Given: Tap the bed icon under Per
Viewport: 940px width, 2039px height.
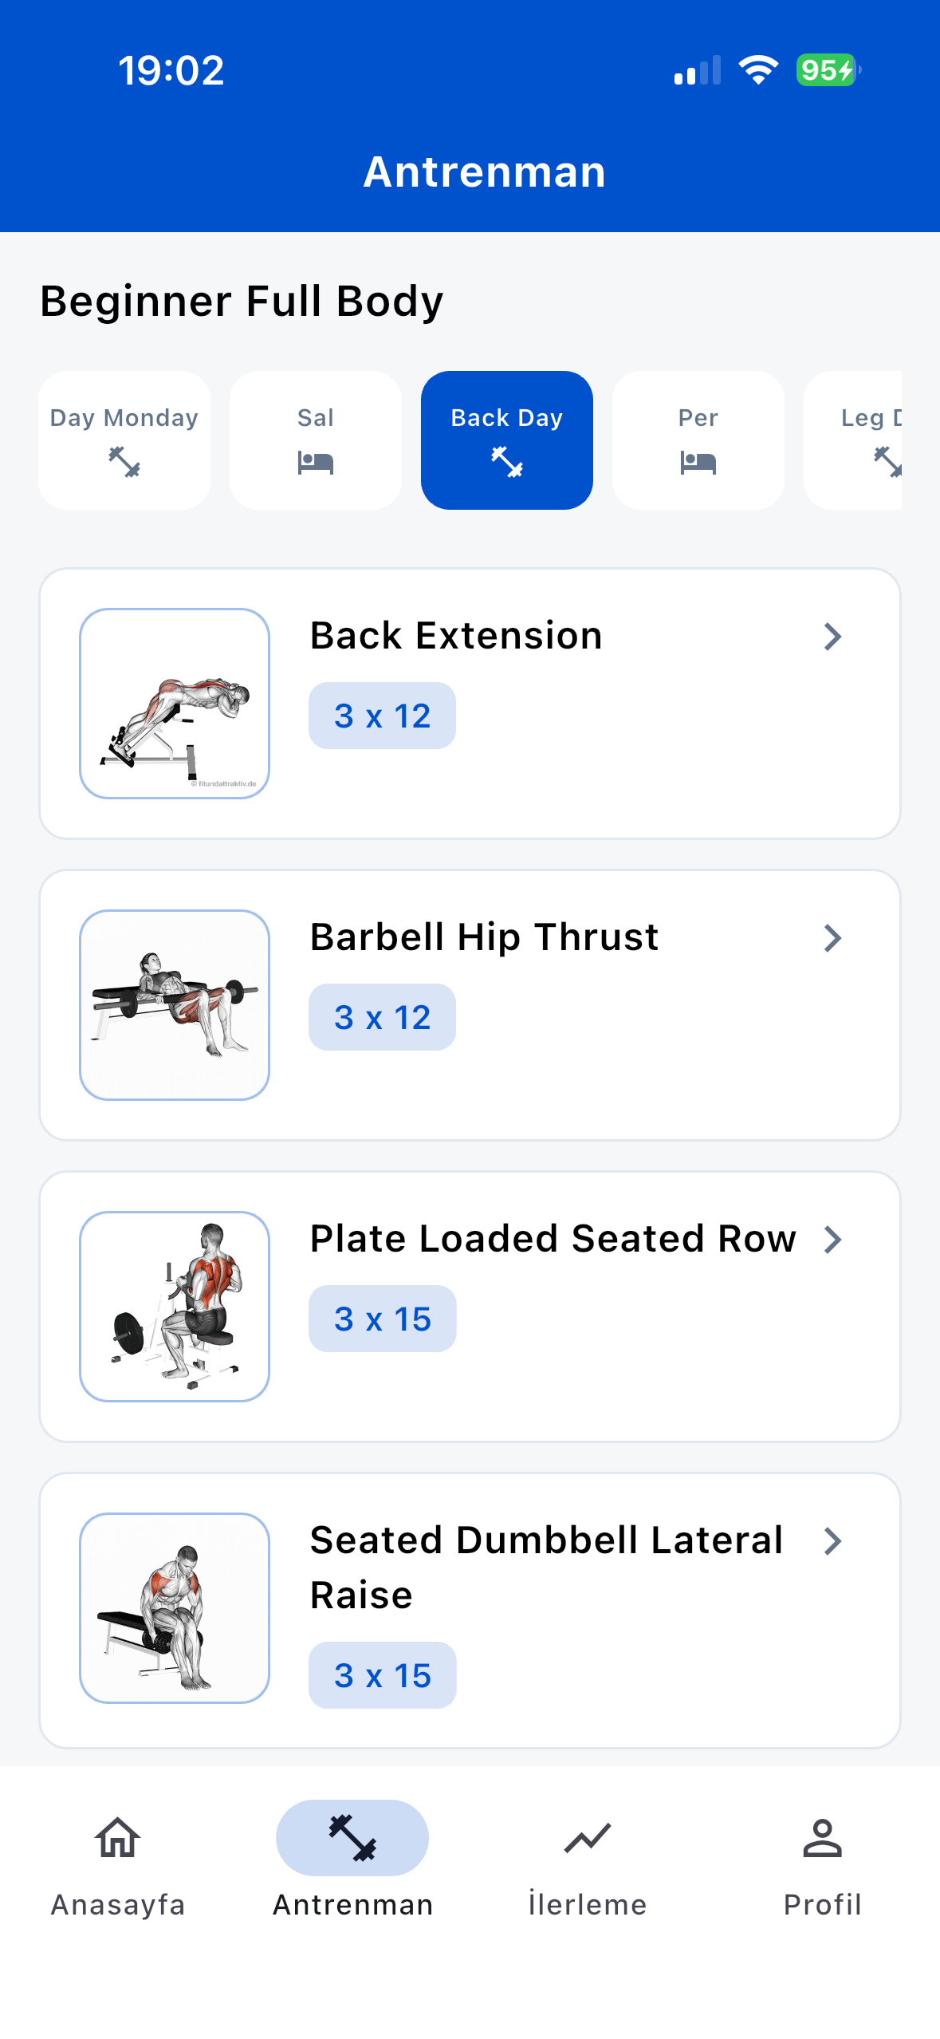Looking at the screenshot, I should tap(698, 462).
